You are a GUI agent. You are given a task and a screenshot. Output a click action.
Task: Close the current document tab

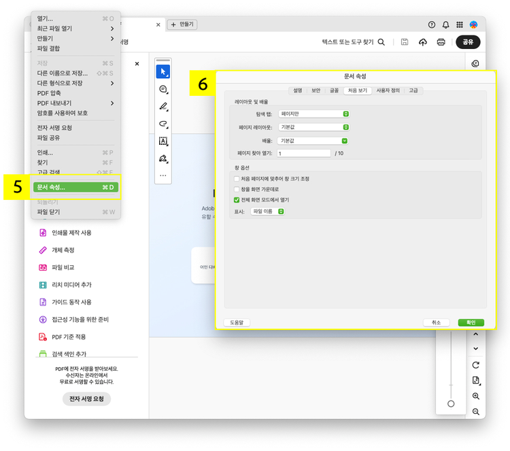pos(158,24)
